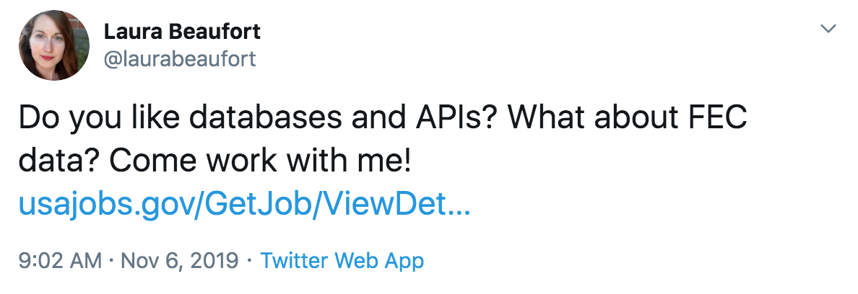Click the 'Come work with me!' sentence
The width and height of the screenshot is (858, 294).
tap(259, 161)
